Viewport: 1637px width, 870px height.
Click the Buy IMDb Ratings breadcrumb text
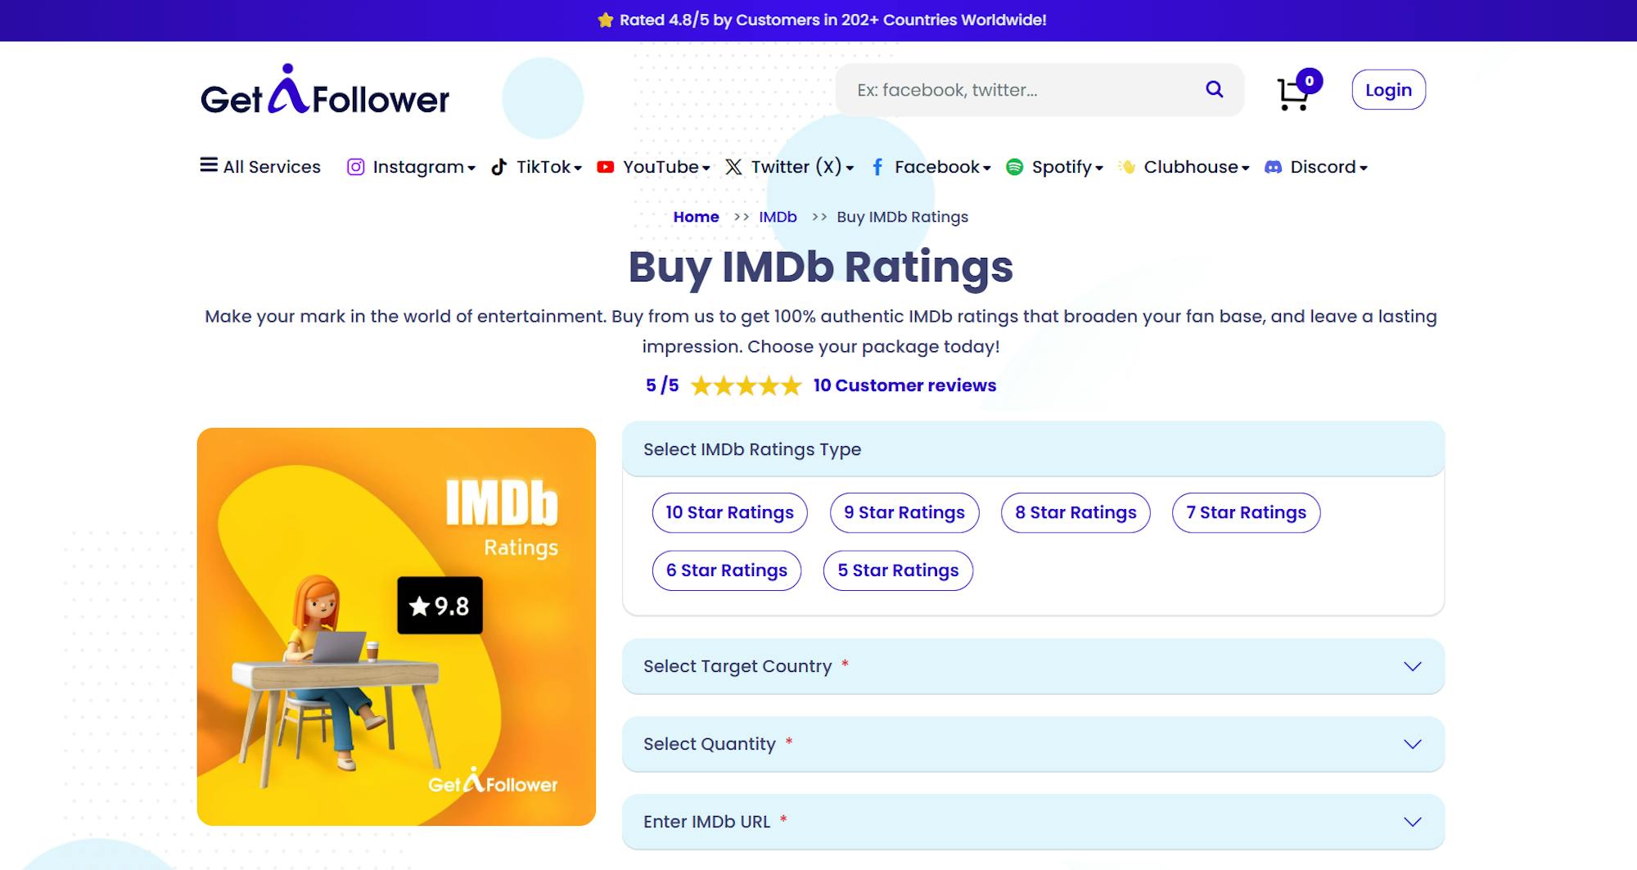point(902,217)
